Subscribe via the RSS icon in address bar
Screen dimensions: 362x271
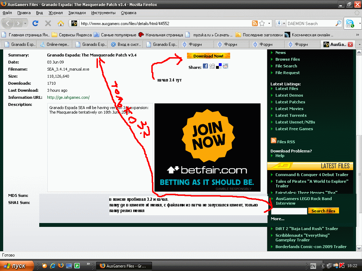[x=255, y=23]
